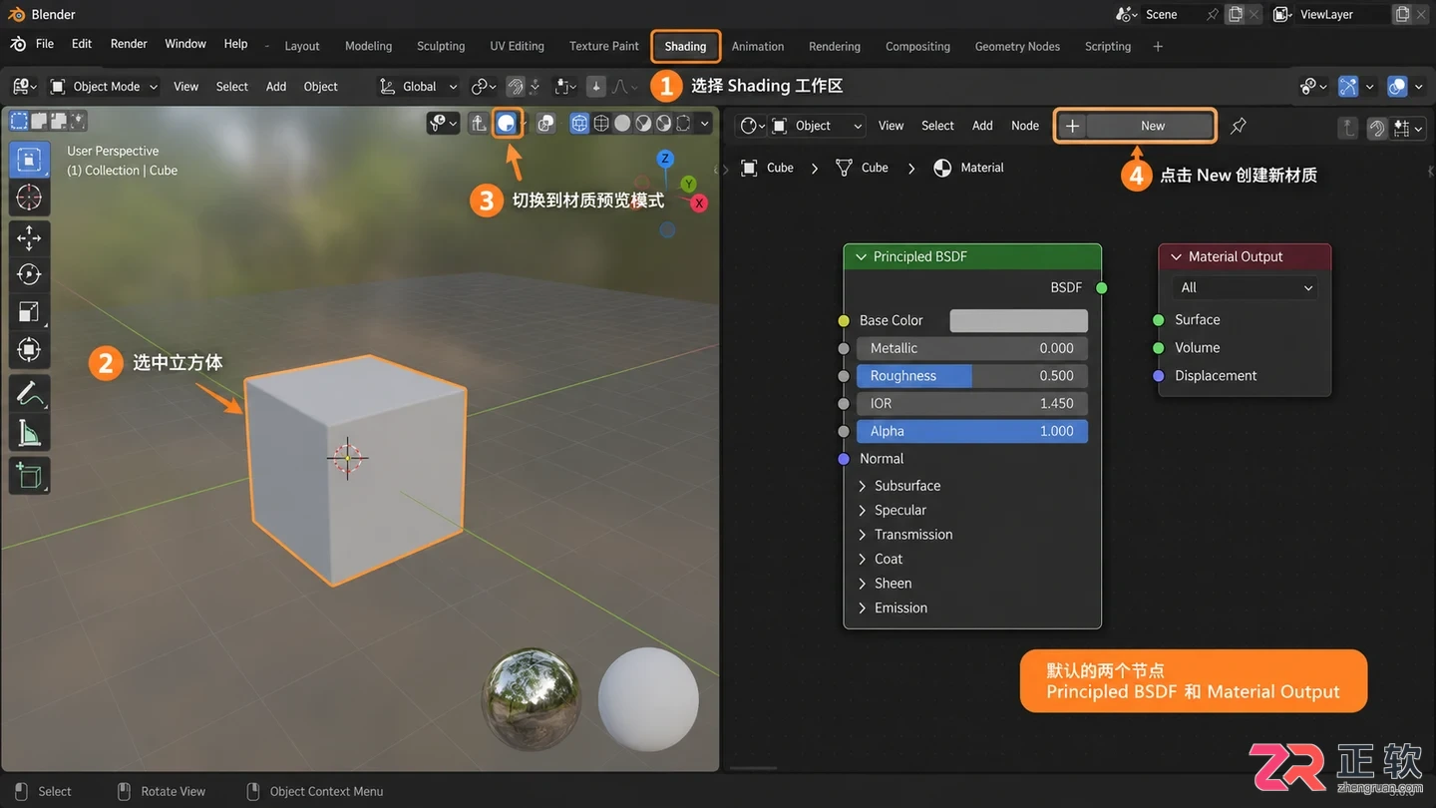Viewport: 1436px width, 808px height.
Task: Click the Alpha slider
Action: click(x=972, y=431)
